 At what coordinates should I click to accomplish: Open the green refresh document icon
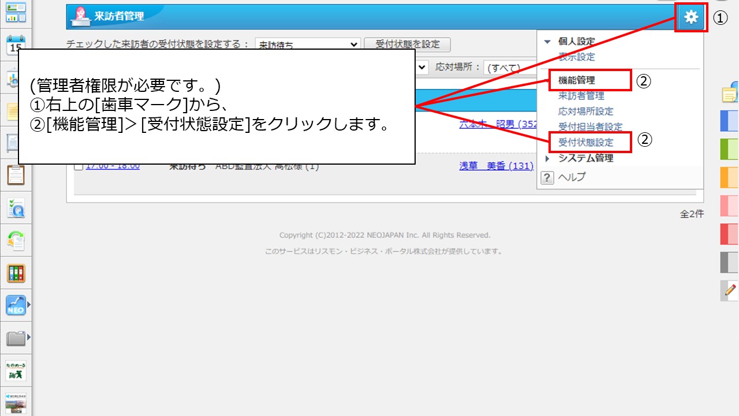16,240
